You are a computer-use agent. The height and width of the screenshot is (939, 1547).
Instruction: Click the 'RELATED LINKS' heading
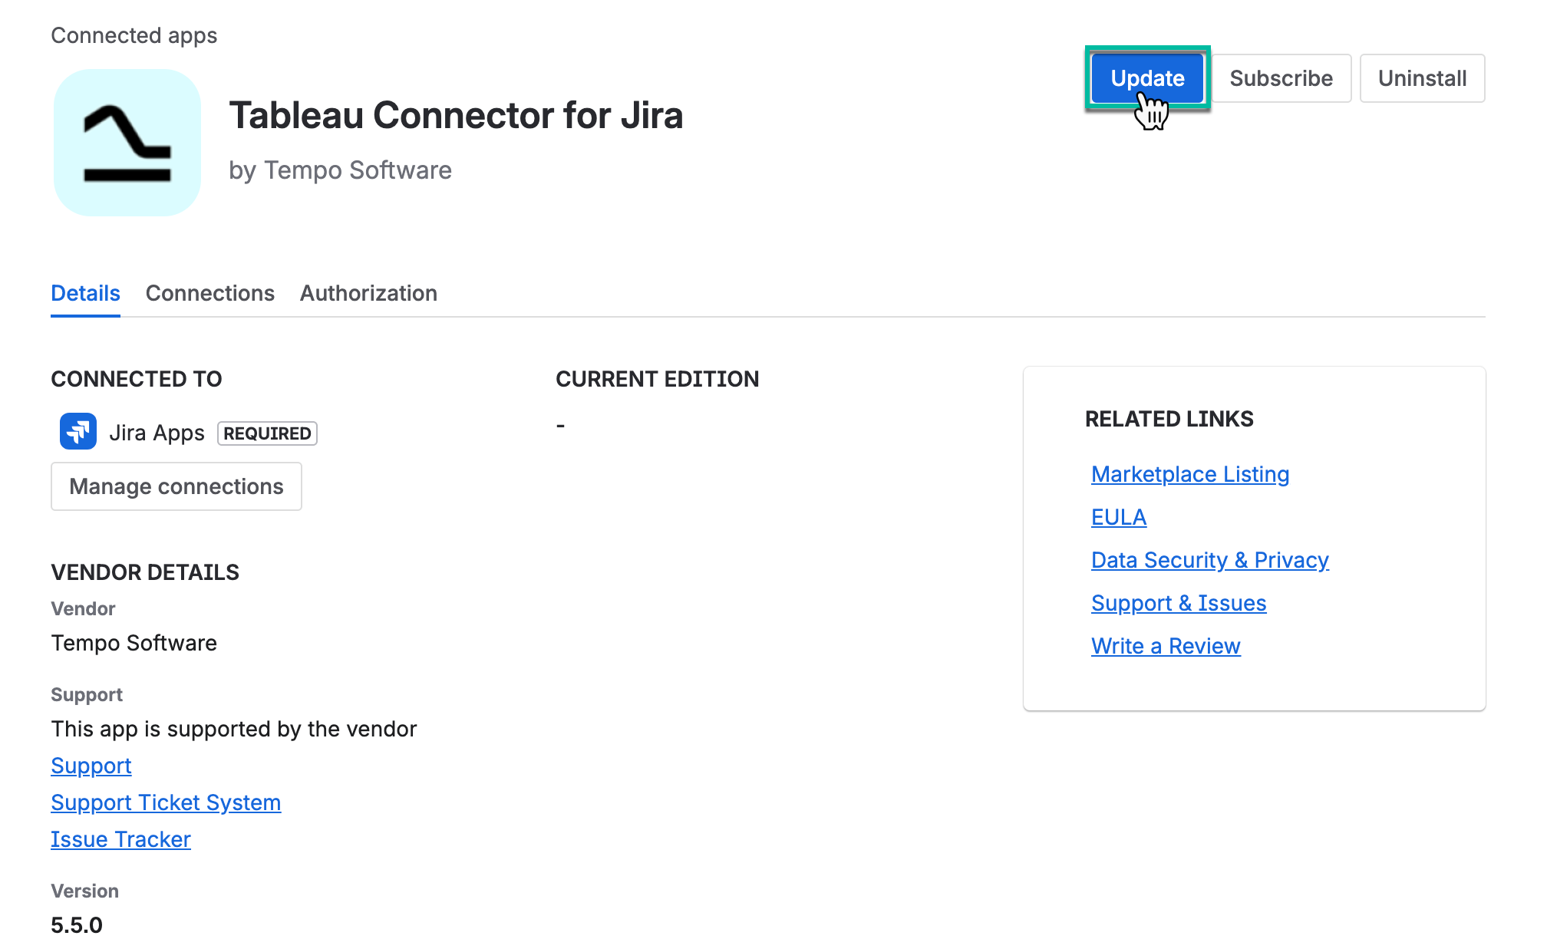(1169, 419)
